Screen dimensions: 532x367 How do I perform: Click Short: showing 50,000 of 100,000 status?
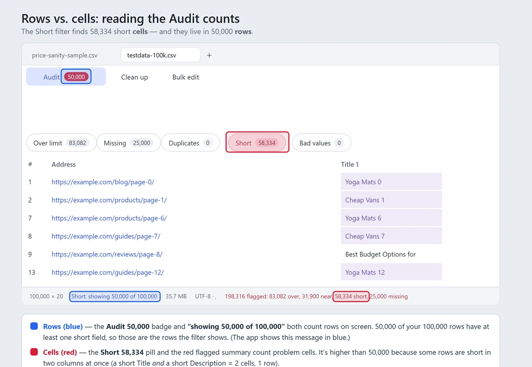click(x=115, y=297)
